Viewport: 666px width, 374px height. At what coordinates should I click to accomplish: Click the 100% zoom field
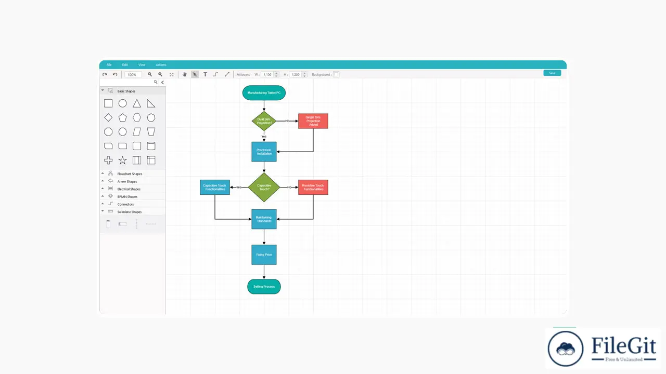pyautogui.click(x=133, y=74)
